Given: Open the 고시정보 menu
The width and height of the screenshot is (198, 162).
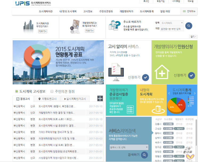Looking at the screenshot, I should point(88,11).
